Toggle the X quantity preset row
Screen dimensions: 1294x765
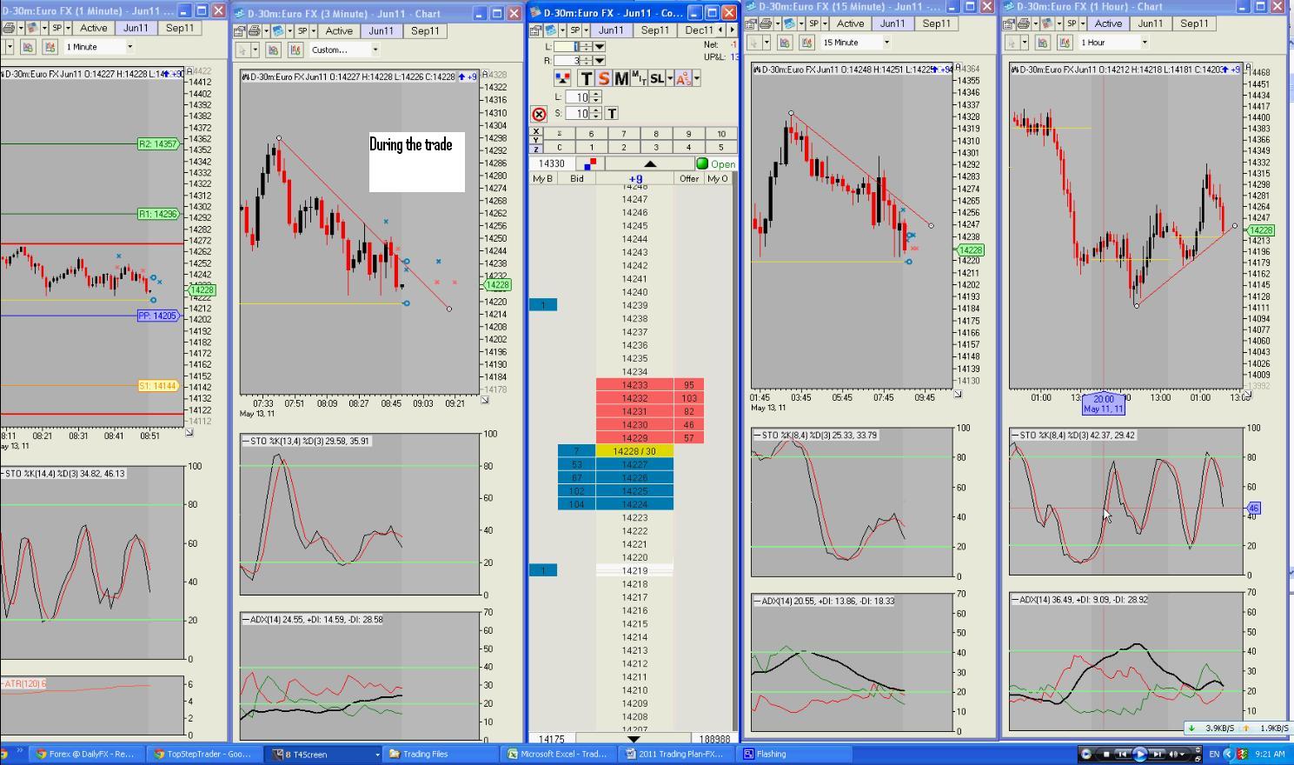click(536, 132)
